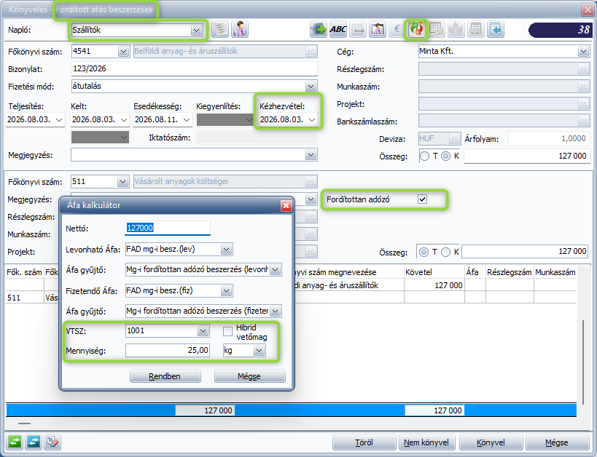Open the Fizetési mód dropdown

311,87
